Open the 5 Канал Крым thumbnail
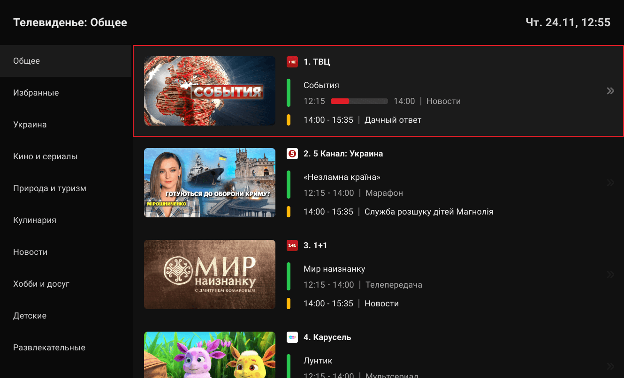 point(210,183)
